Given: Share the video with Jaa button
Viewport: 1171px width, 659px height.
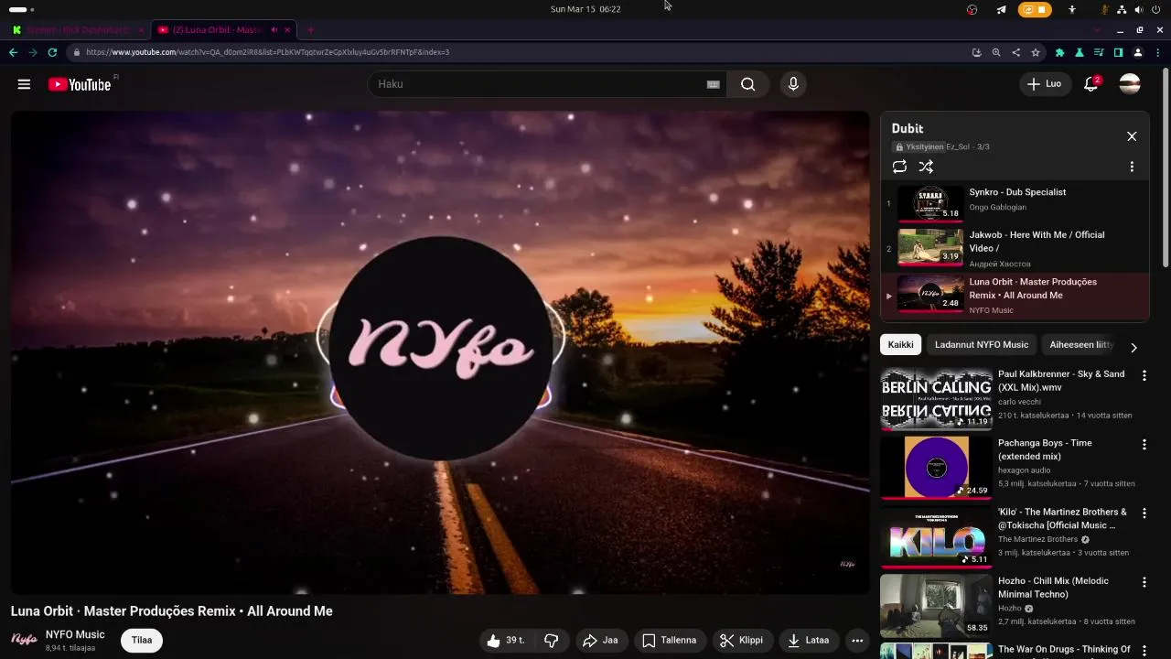Looking at the screenshot, I should pyautogui.click(x=600, y=641).
